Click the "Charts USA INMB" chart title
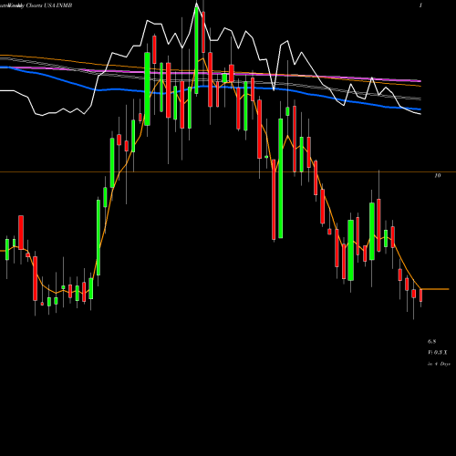 (48, 5)
